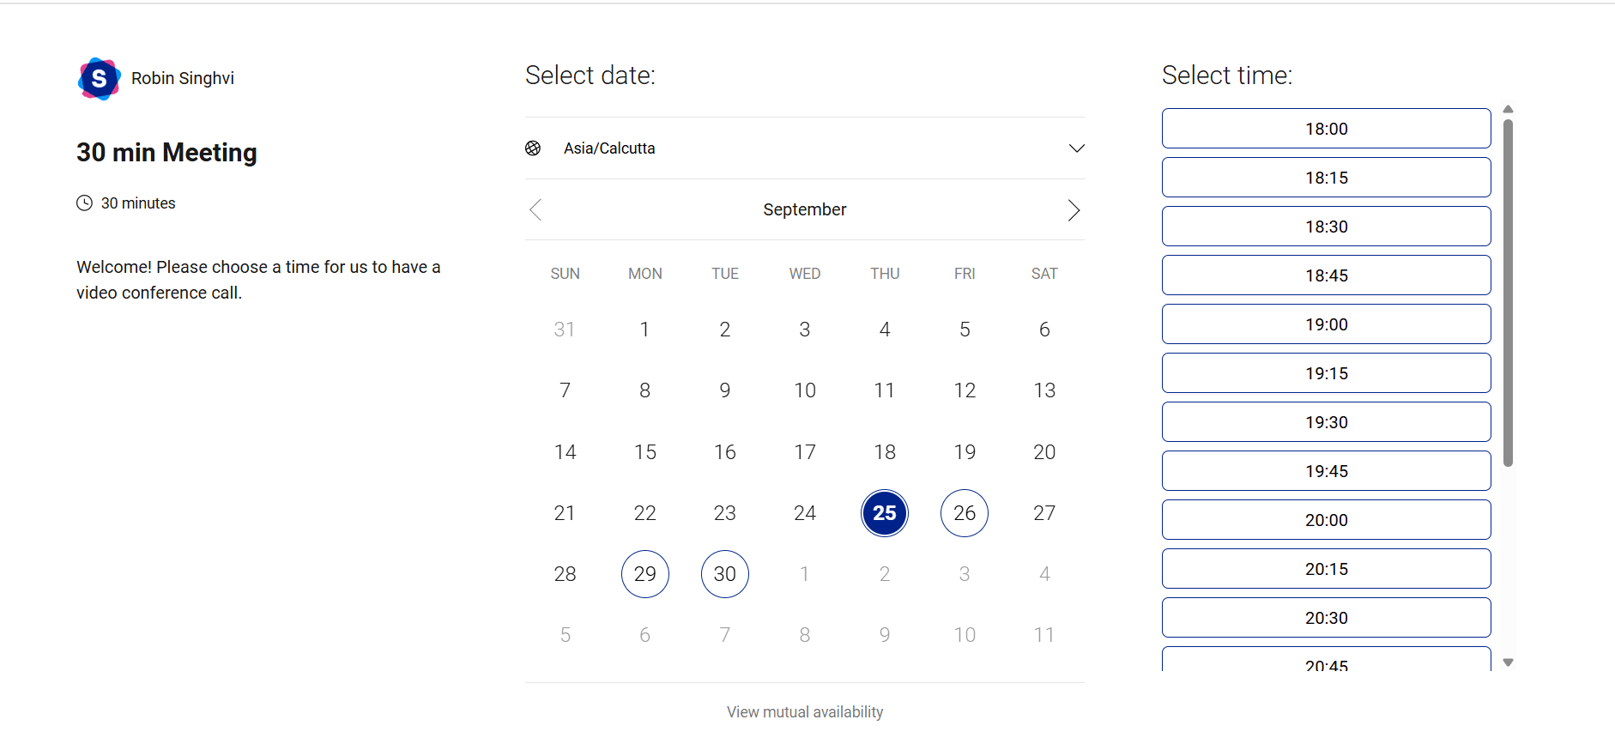
Task: Click Robin Singhvi's avatar logo
Action: point(99,78)
